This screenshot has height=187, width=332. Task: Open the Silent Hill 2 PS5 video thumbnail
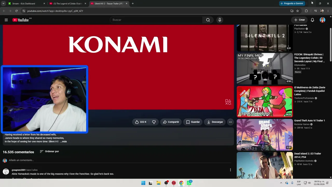(265, 38)
